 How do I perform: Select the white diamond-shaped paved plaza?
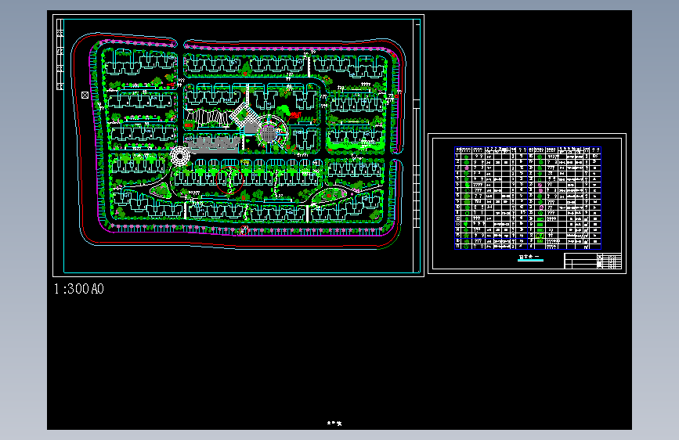pos(244,115)
